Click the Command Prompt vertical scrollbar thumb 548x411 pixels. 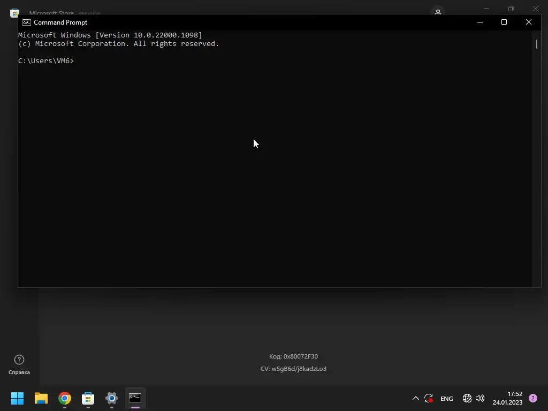tap(536, 44)
